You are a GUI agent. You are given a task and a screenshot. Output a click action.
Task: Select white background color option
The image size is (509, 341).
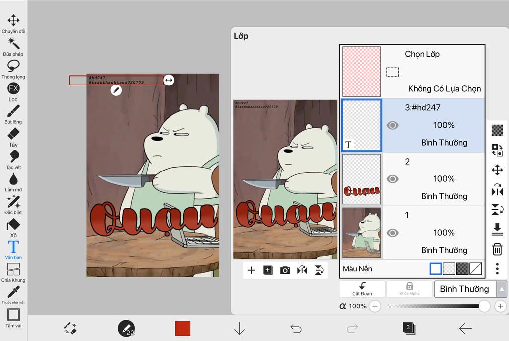click(x=435, y=269)
